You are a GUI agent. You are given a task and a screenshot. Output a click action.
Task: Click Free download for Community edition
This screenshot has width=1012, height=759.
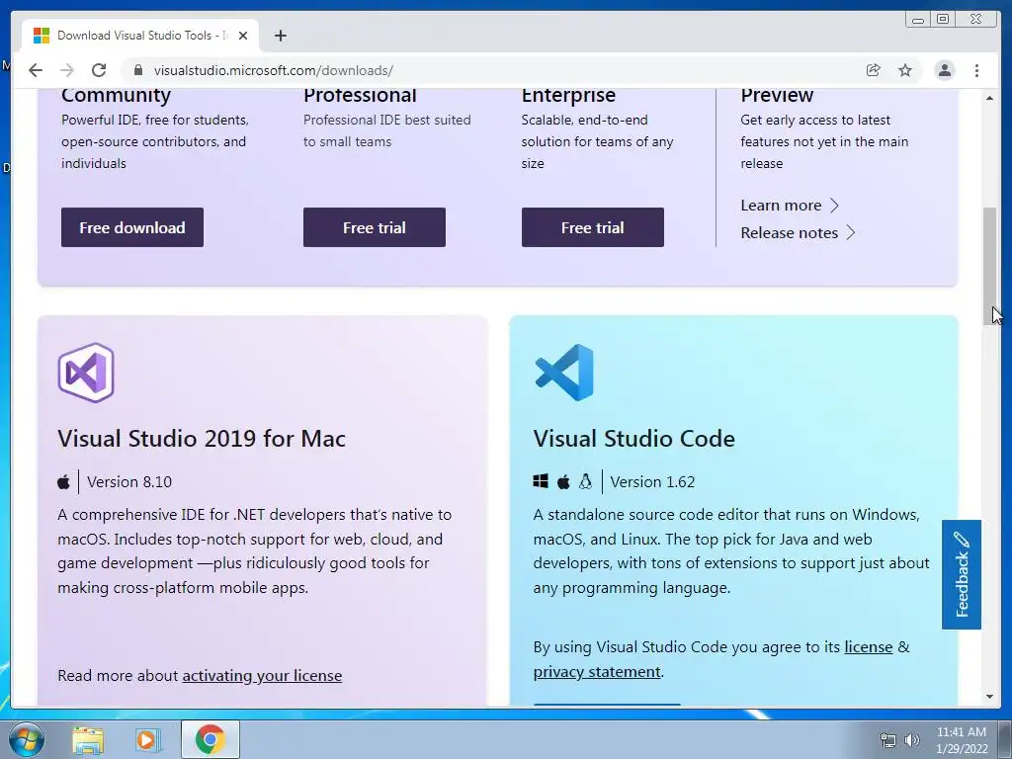point(132,227)
